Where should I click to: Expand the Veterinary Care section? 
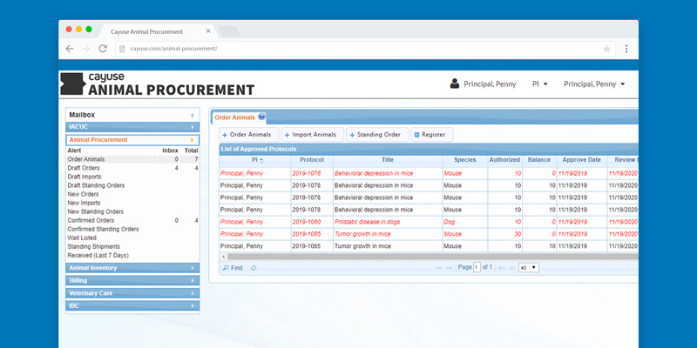pyautogui.click(x=132, y=293)
